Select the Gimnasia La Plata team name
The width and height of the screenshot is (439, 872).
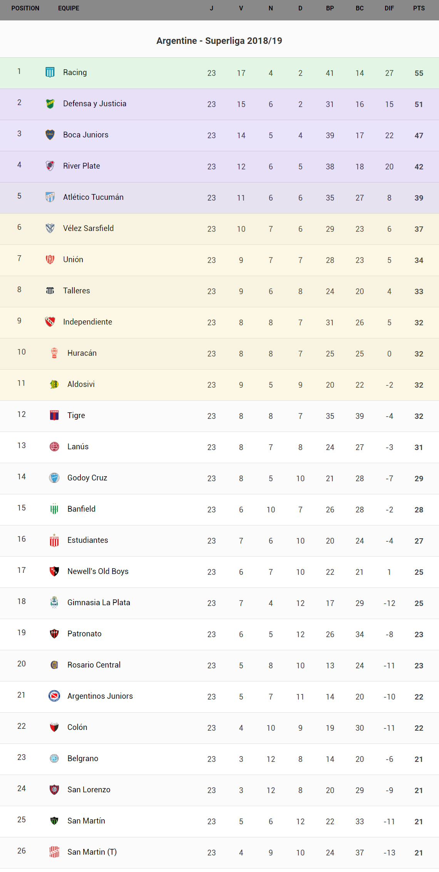pyautogui.click(x=99, y=603)
